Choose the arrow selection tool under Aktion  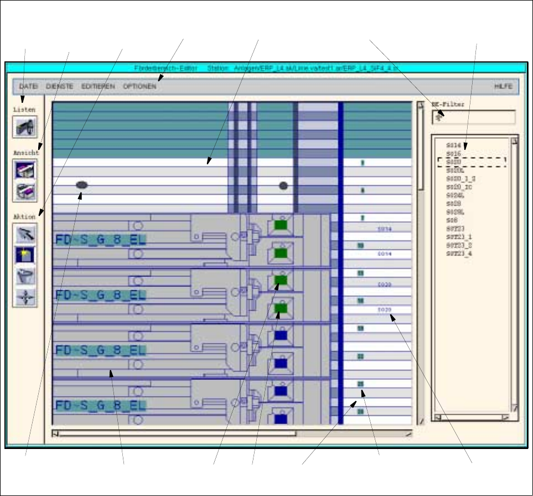coord(25,234)
